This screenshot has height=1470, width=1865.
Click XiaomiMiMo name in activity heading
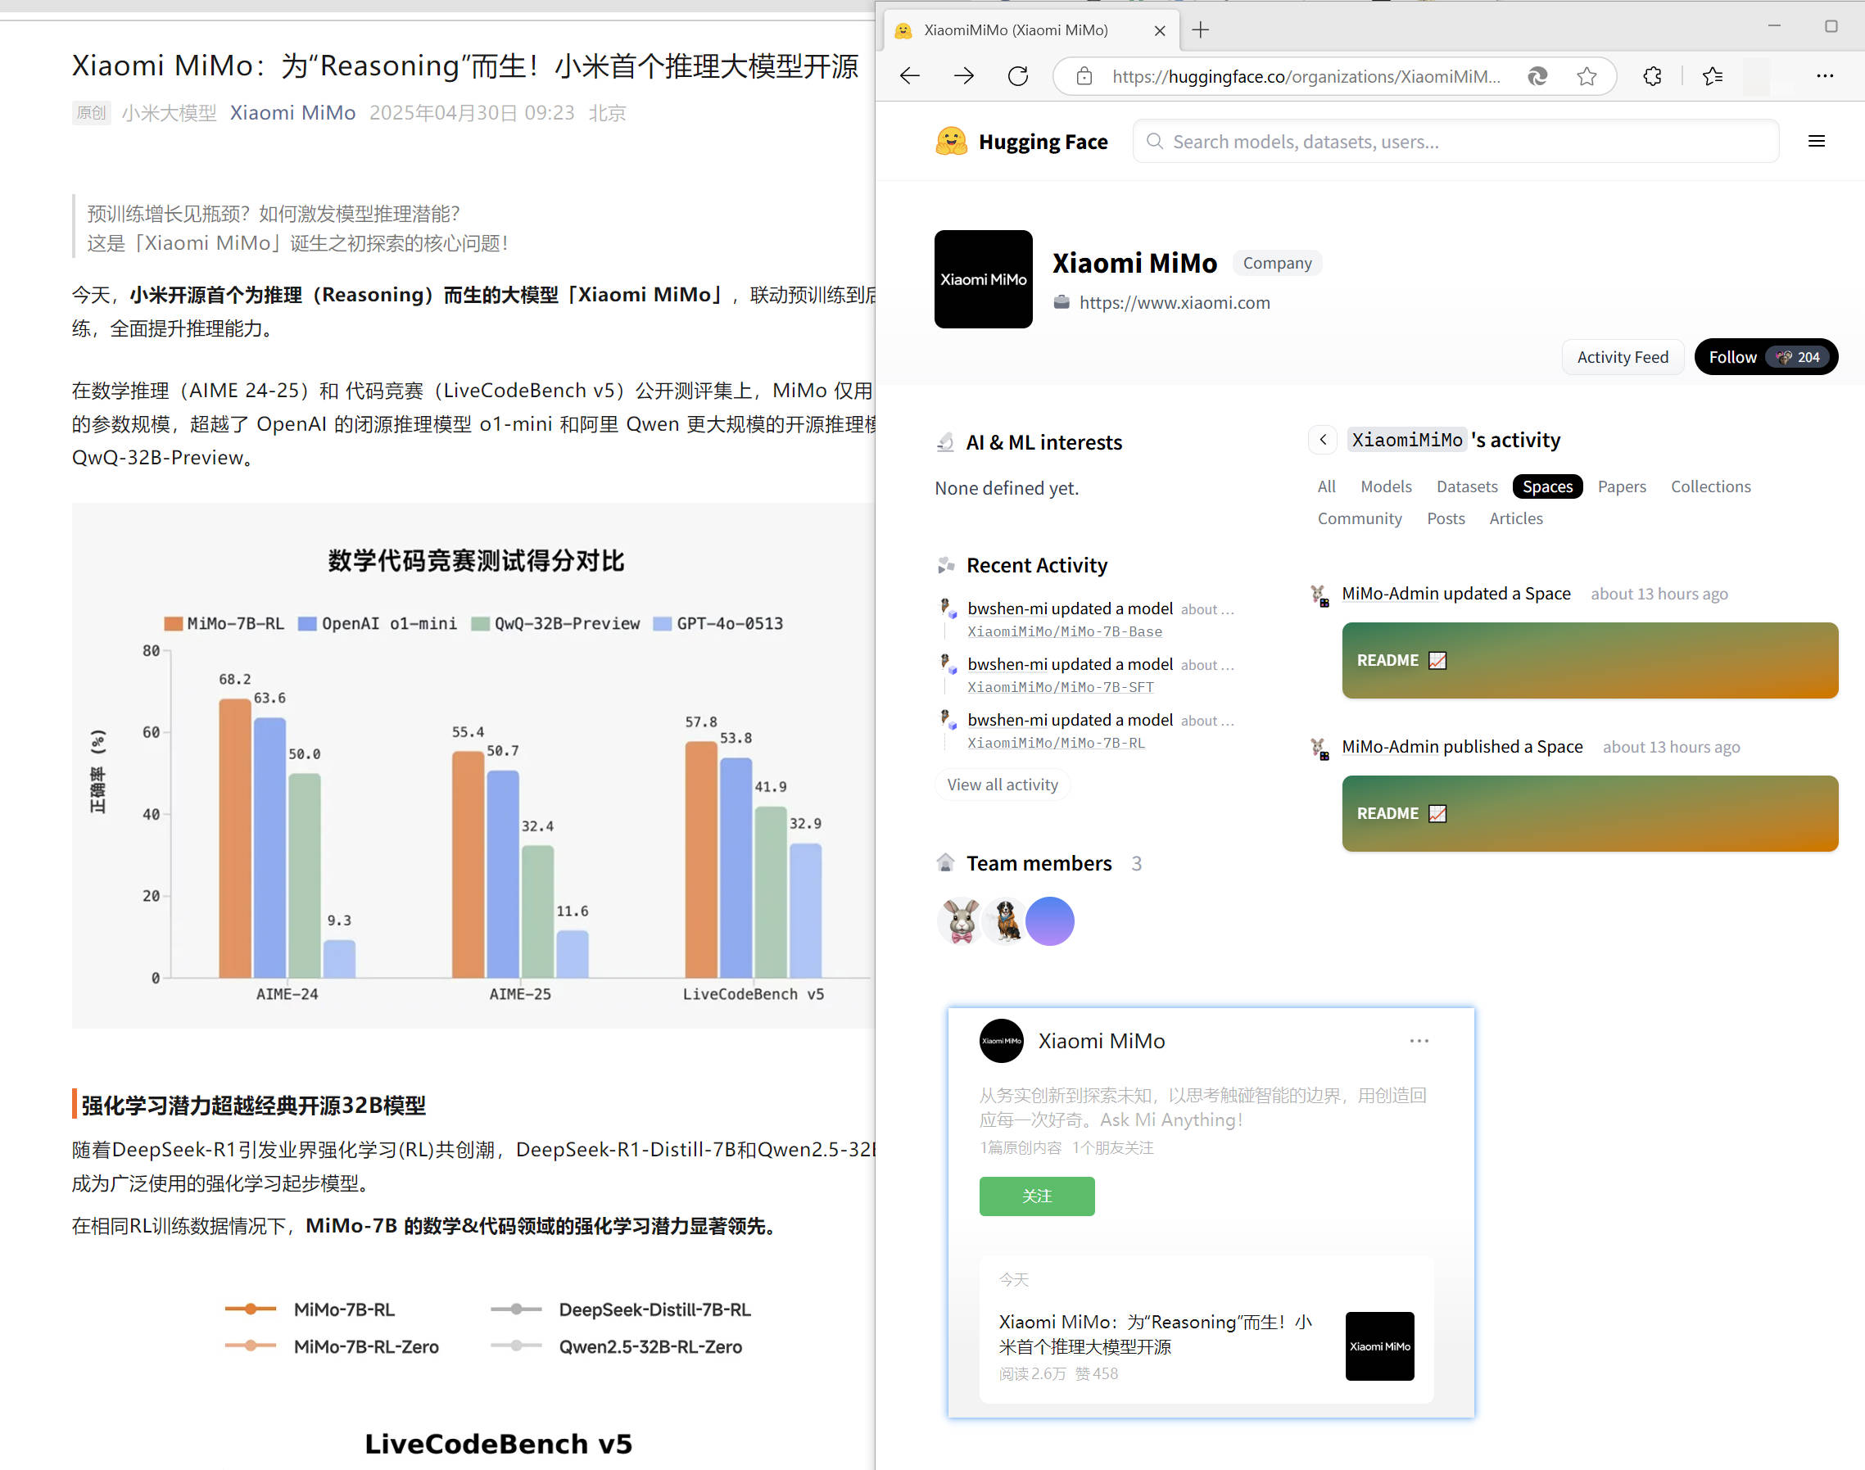[1406, 440]
